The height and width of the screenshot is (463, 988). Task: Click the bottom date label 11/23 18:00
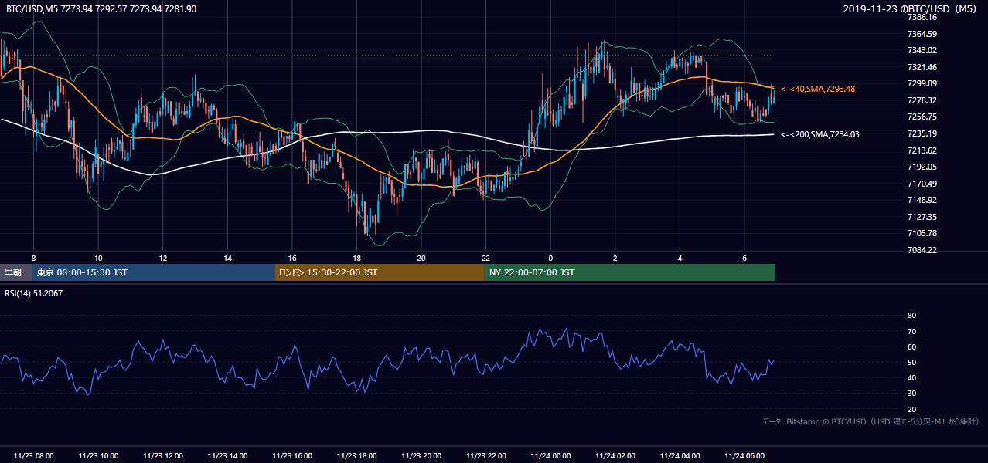pos(356,456)
